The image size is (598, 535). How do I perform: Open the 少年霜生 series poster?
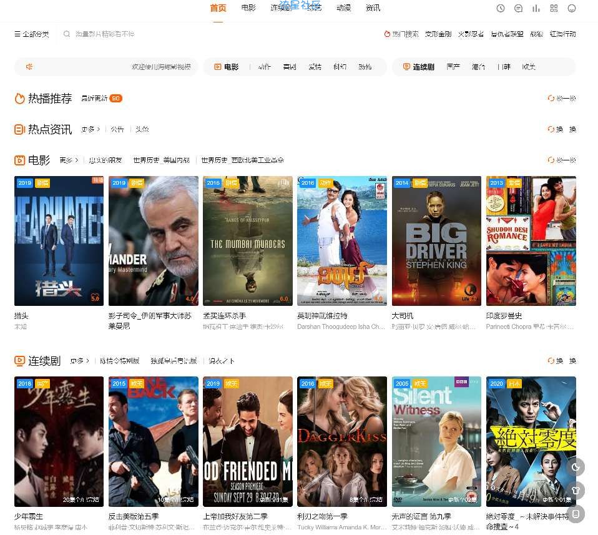59,441
